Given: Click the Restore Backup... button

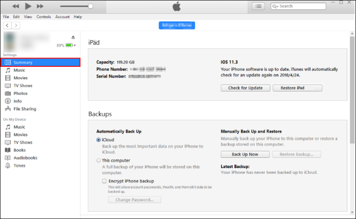Looking at the screenshot, I should 297,154.
